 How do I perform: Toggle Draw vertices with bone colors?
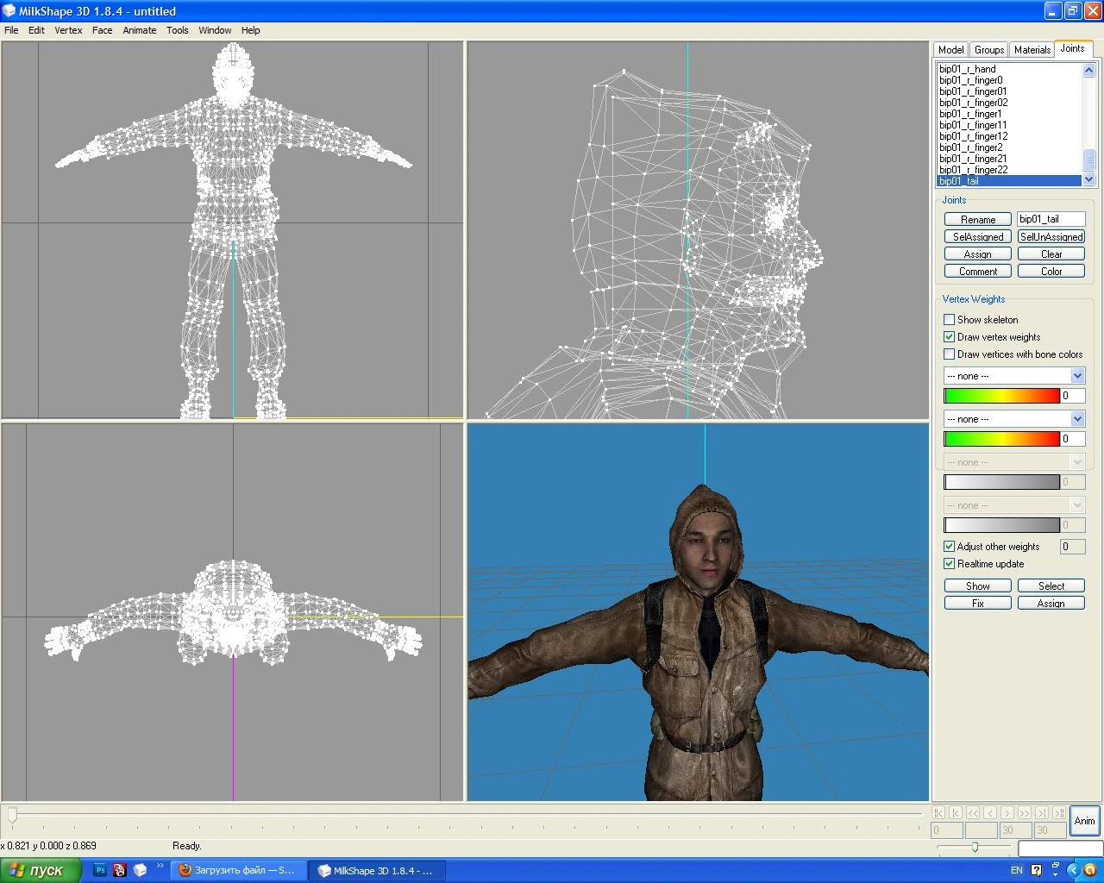[x=950, y=354]
